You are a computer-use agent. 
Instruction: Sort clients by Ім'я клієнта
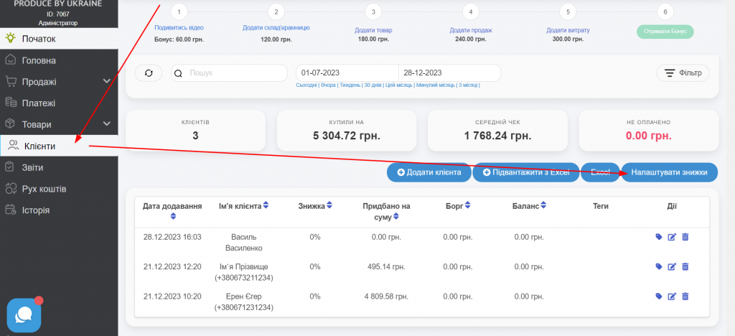(266, 207)
